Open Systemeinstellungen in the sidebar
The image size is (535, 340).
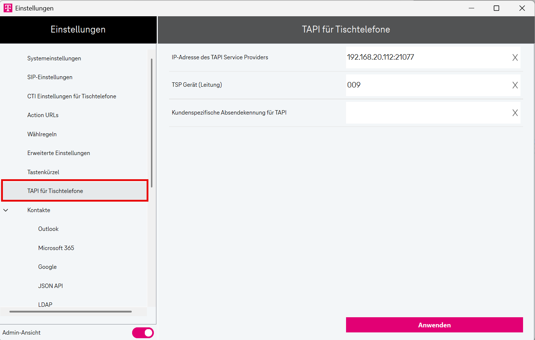(54, 59)
